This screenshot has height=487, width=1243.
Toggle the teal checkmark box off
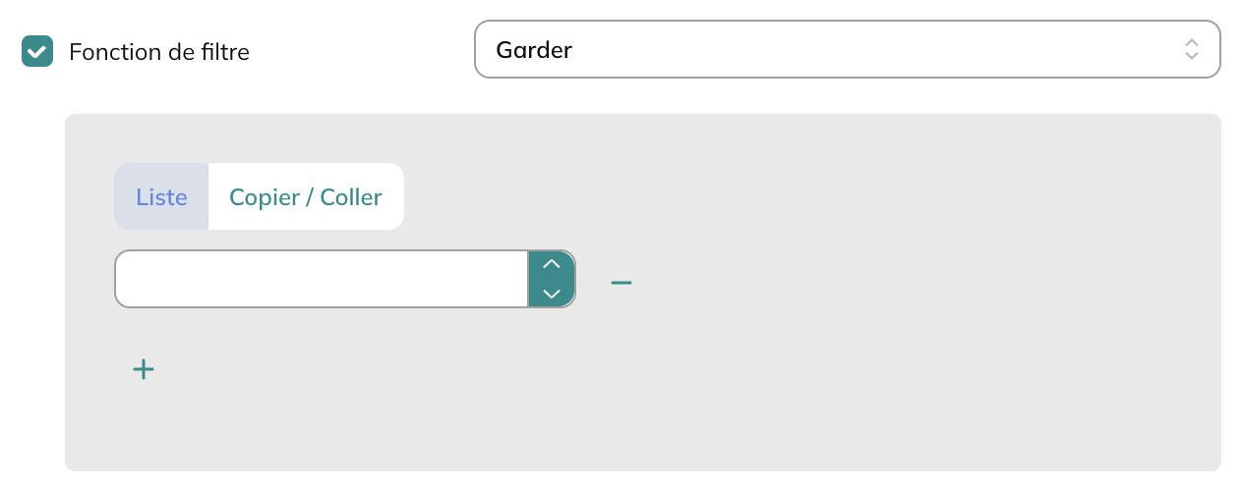(37, 51)
